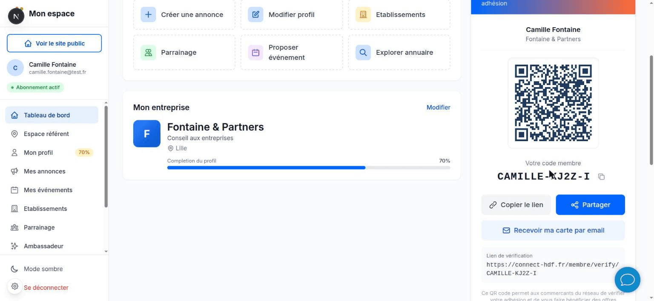Click the person icon of Mon profil
The image size is (654, 301).
14,153
